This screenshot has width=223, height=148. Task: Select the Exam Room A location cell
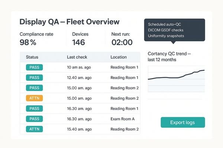[123, 119]
